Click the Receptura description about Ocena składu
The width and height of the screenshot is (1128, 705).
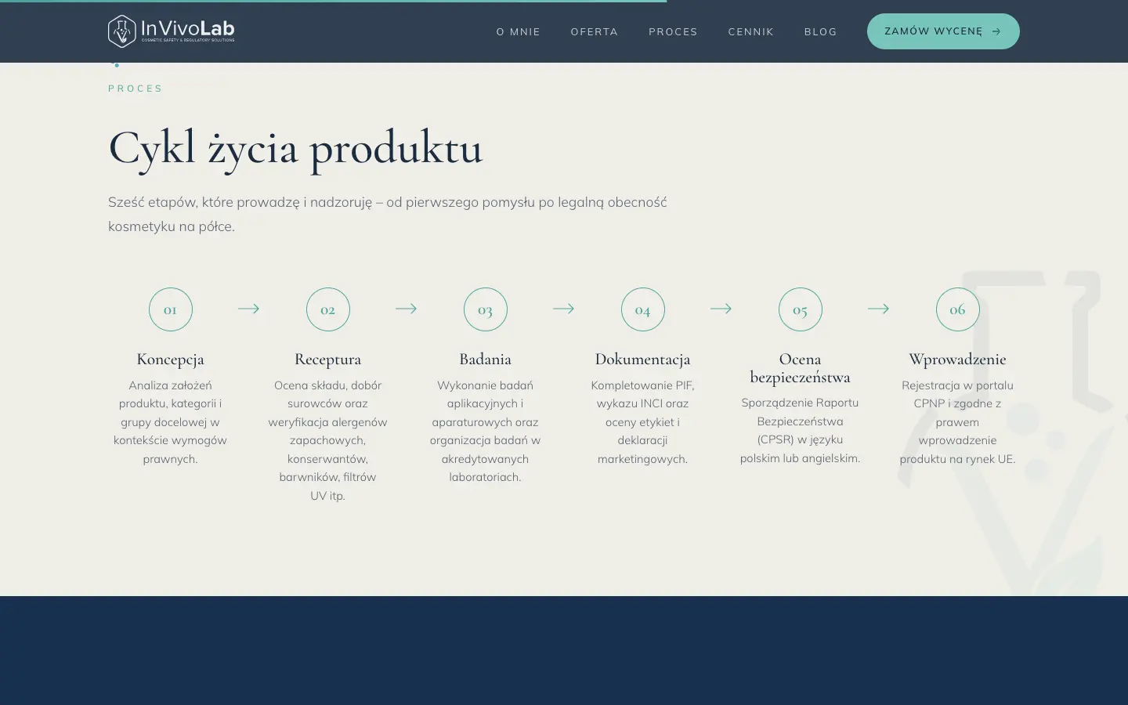pos(328,440)
